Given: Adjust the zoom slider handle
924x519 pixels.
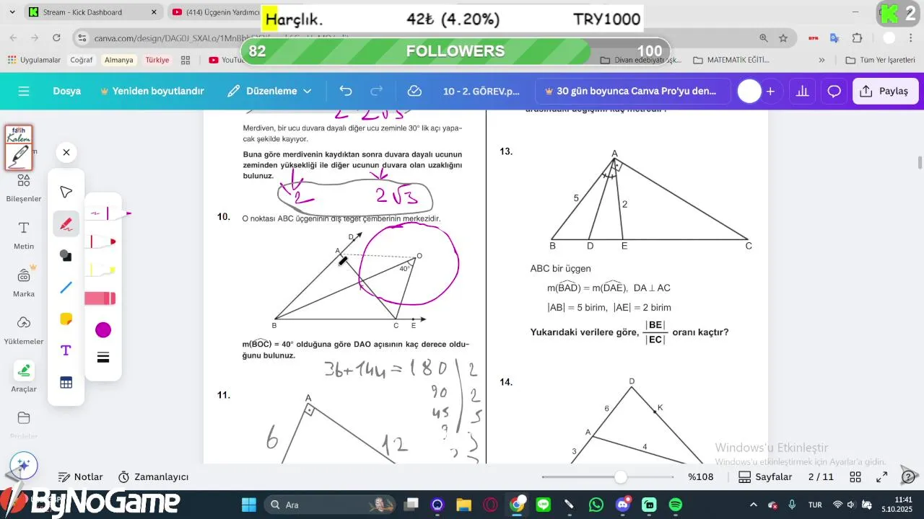Looking at the screenshot, I should [x=621, y=477].
